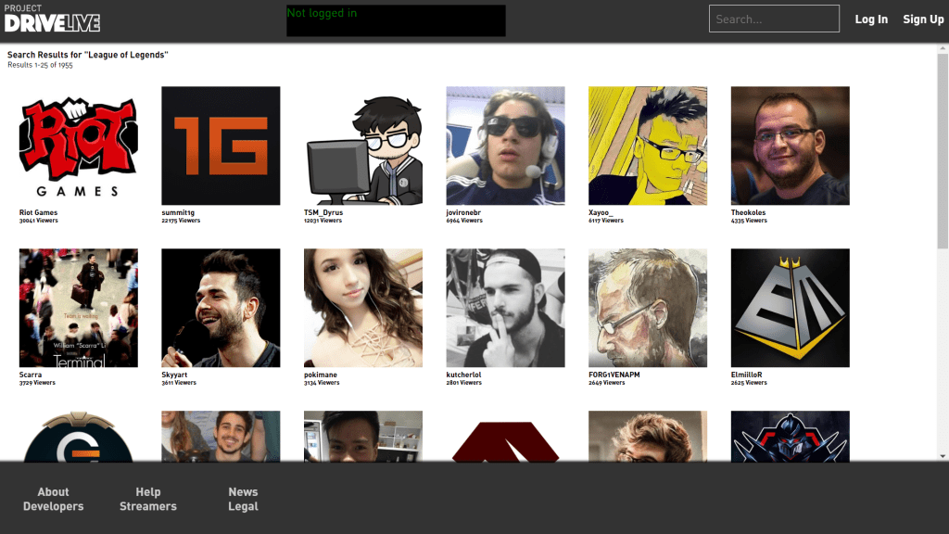Open pokimane's stream thumbnail
949x534 pixels.
point(363,308)
